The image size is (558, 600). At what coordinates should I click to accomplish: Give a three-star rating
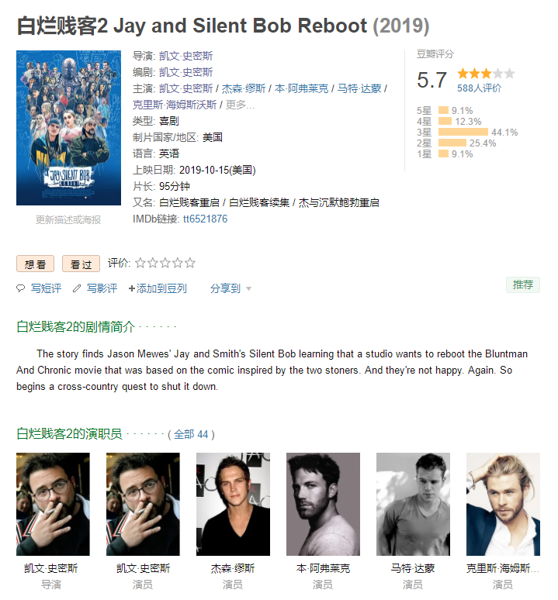pos(165,263)
